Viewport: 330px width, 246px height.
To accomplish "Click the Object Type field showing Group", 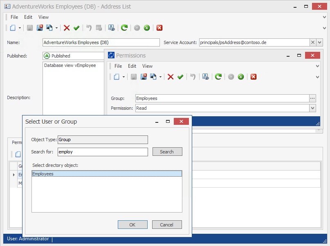I will (103, 140).
